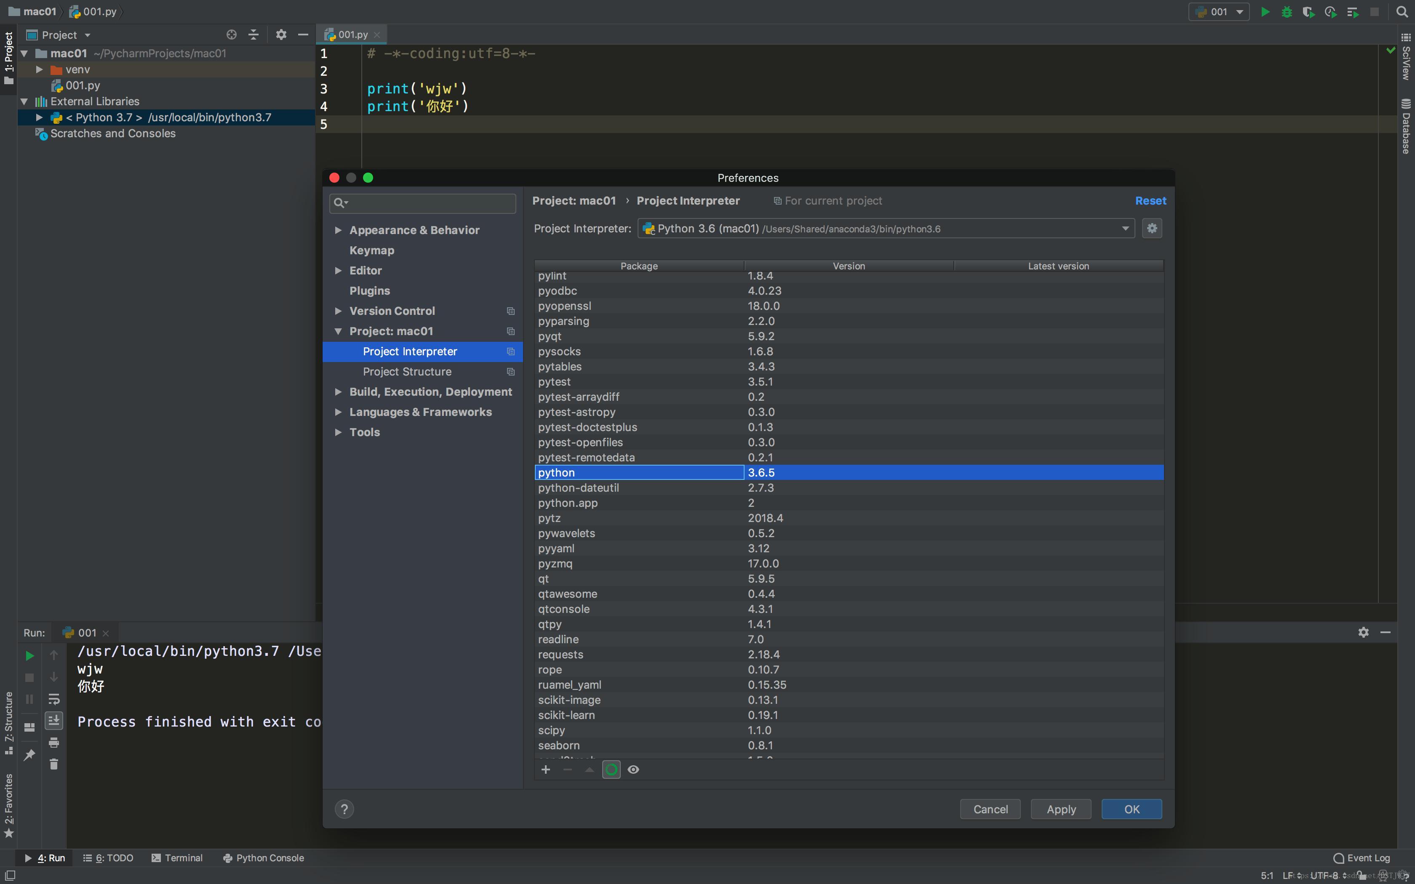Toggle soft-wrap in Run console
Viewport: 1415px width, 884px height.
pos(54,699)
